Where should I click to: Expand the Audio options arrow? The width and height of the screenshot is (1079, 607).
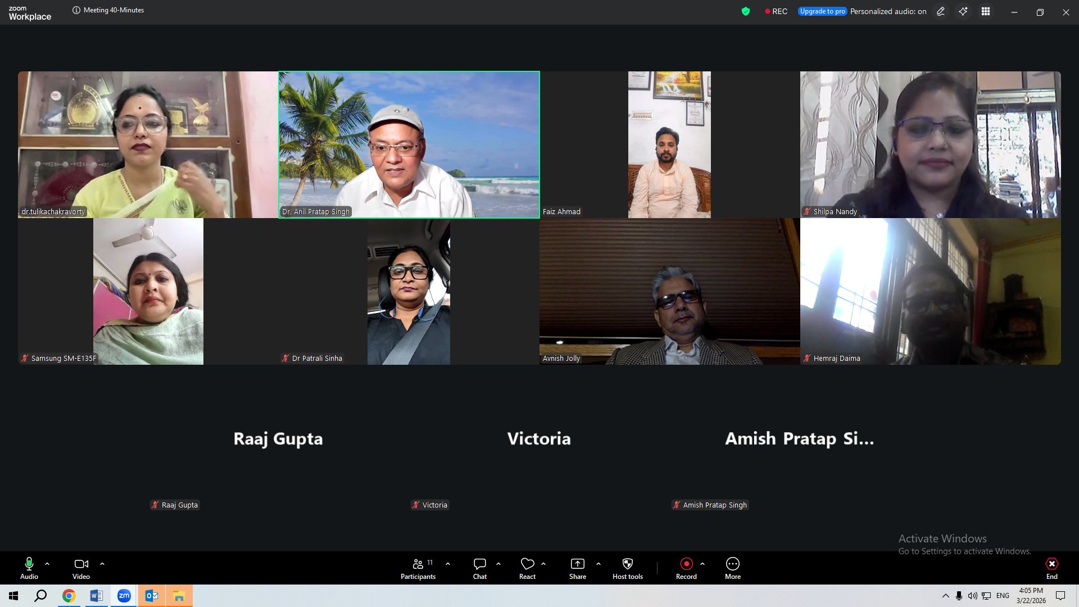[47, 563]
